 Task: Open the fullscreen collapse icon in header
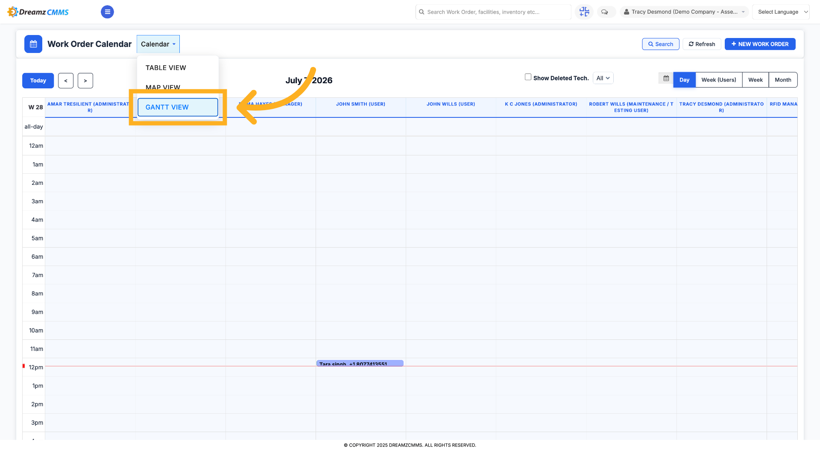coord(584,12)
